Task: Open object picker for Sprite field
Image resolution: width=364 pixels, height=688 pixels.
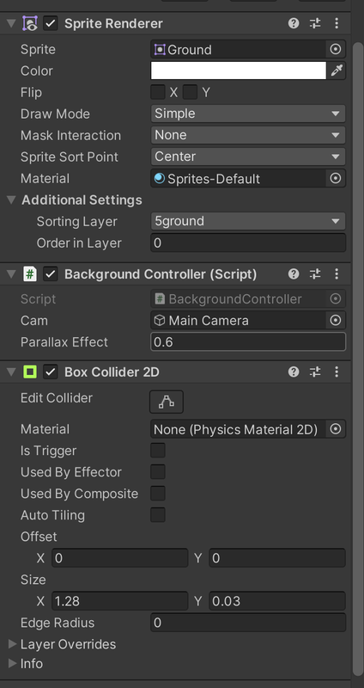Action: coord(336,49)
